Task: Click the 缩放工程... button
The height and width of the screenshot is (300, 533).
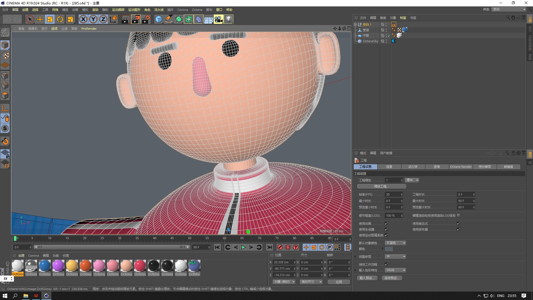Action: [x=381, y=186]
